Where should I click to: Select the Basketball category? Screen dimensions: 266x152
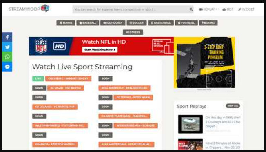click(x=161, y=23)
